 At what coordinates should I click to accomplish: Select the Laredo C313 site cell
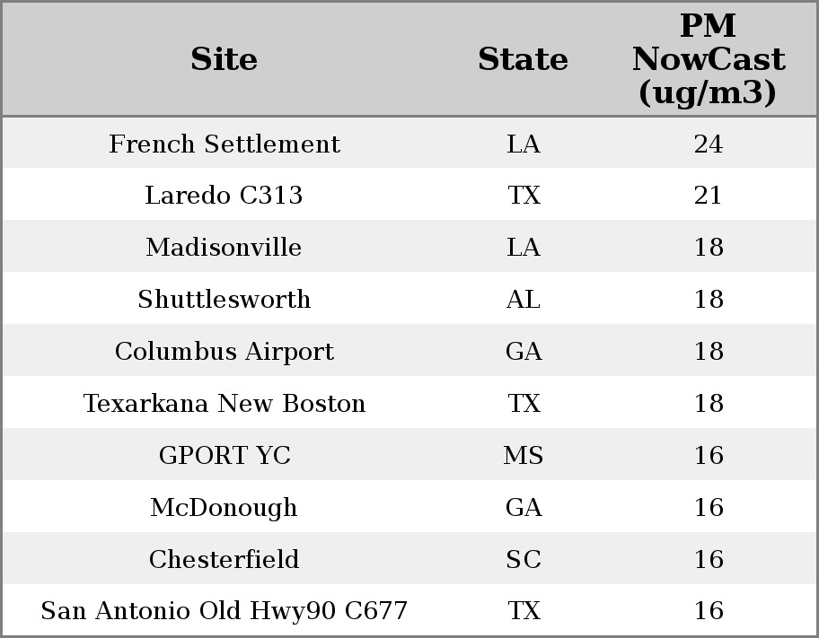click(x=225, y=196)
